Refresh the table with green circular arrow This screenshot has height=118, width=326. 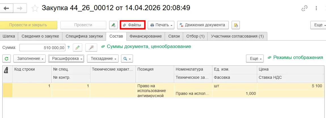coord(7,59)
